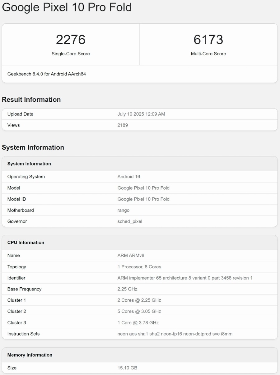Click the Cluster 3 value 1 Core @ 3.78 GHz
Image resolution: width=280 pixels, height=375 pixels.
138,323
